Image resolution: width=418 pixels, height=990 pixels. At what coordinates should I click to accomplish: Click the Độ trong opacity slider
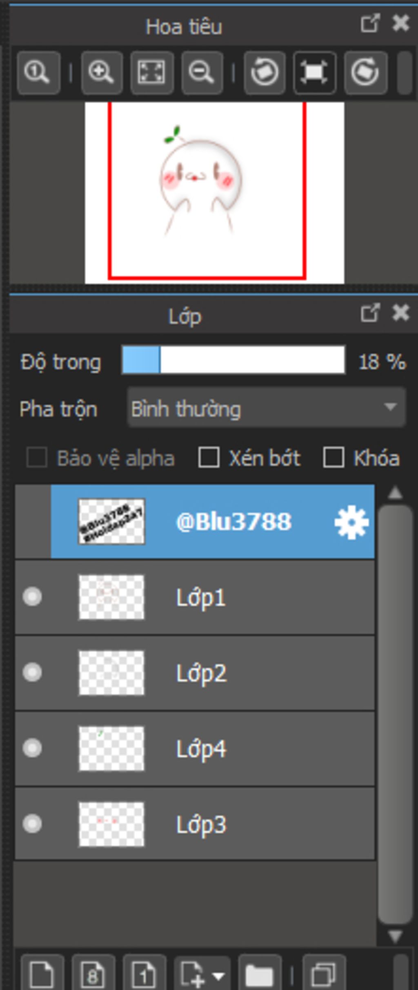click(x=233, y=360)
